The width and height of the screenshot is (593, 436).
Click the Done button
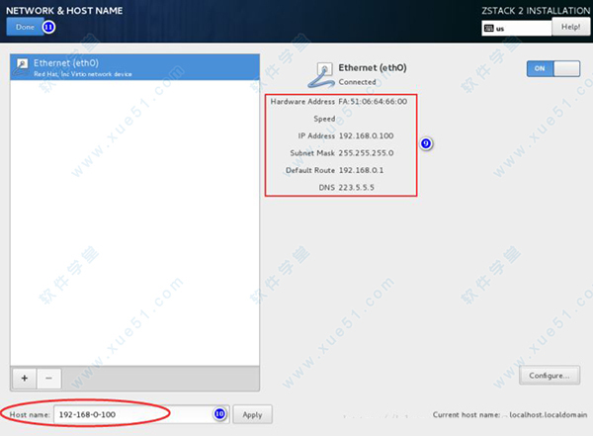[x=25, y=27]
